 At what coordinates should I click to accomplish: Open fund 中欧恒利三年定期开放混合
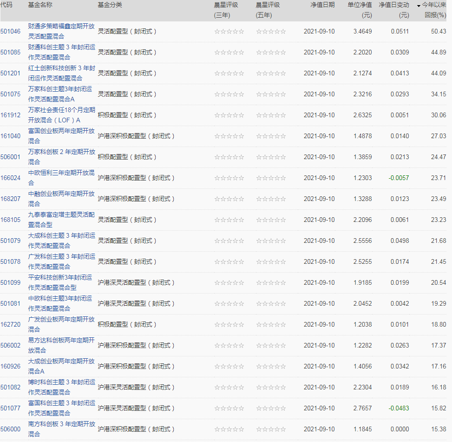click(x=61, y=178)
